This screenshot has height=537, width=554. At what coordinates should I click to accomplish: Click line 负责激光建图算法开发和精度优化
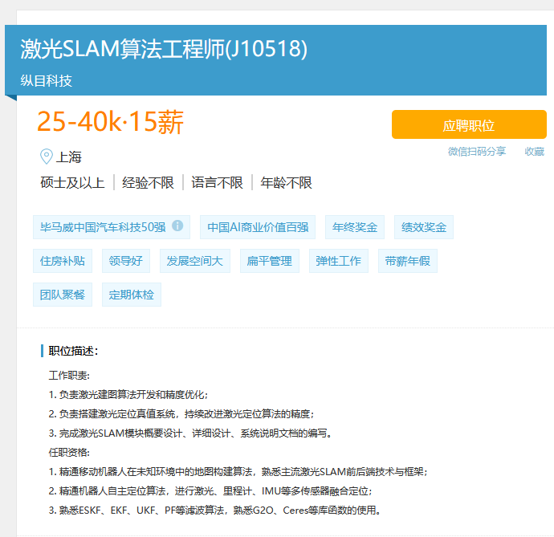click(x=128, y=395)
